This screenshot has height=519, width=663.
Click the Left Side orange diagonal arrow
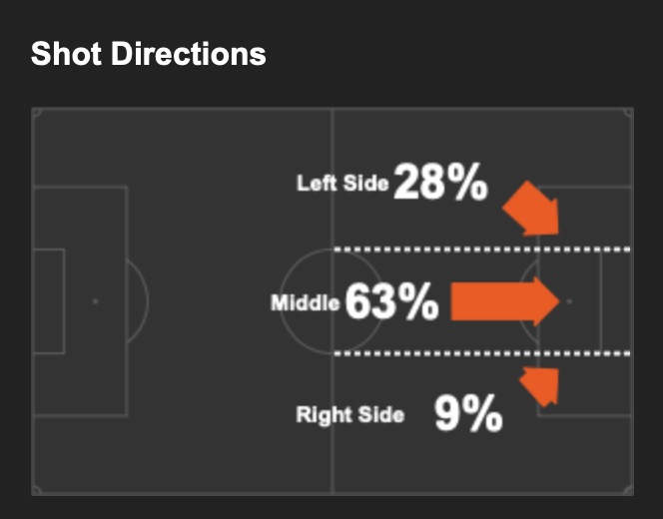[x=532, y=209]
